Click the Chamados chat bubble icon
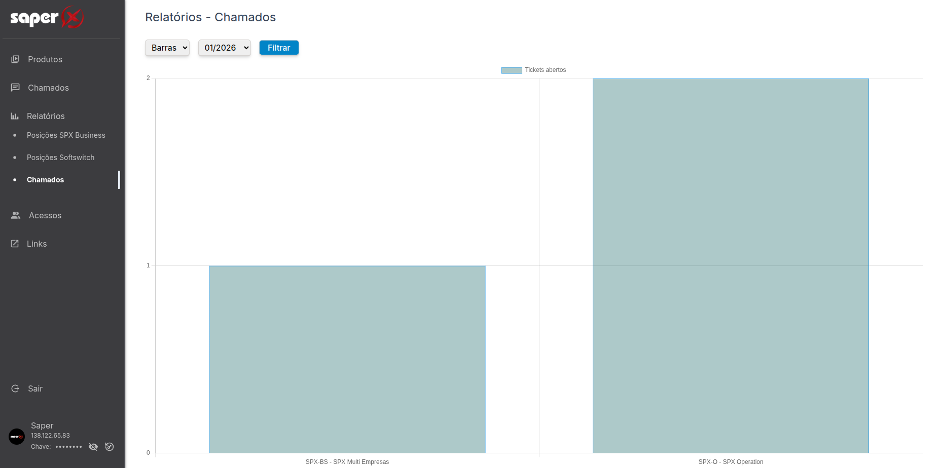This screenshot has height=468, width=940. (15, 88)
